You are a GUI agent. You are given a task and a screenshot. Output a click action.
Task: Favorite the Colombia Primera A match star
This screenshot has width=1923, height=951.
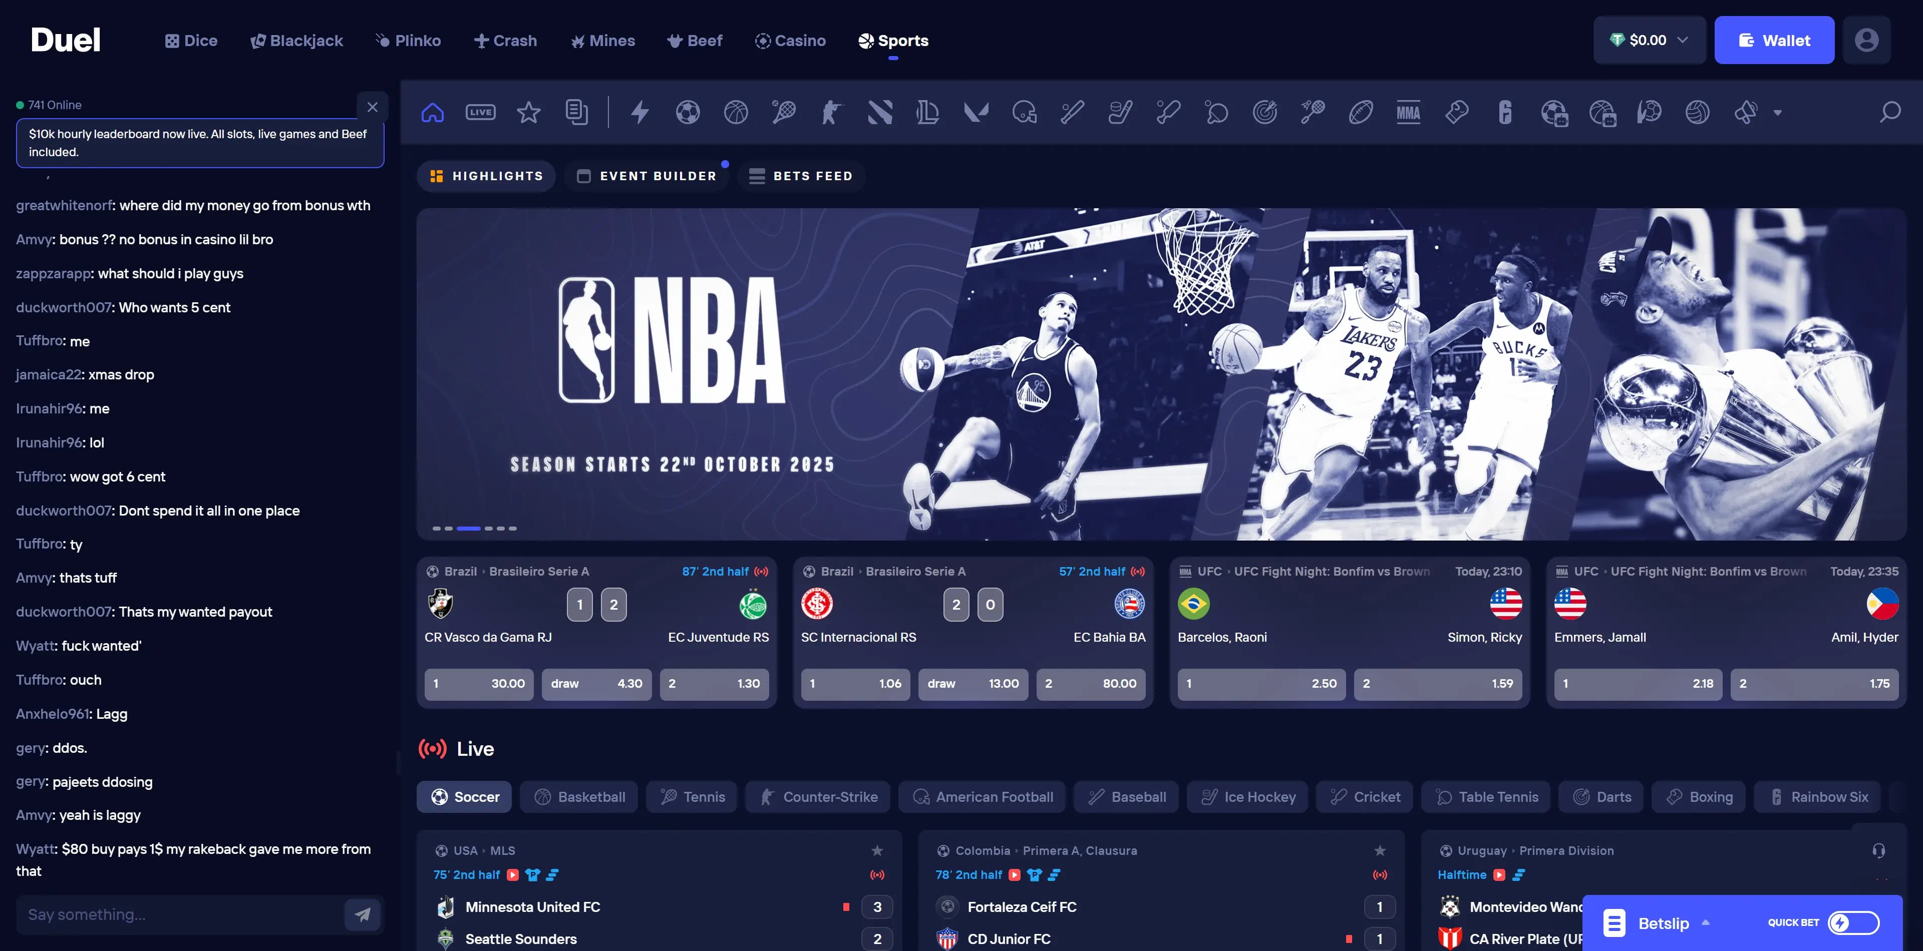tap(1380, 850)
